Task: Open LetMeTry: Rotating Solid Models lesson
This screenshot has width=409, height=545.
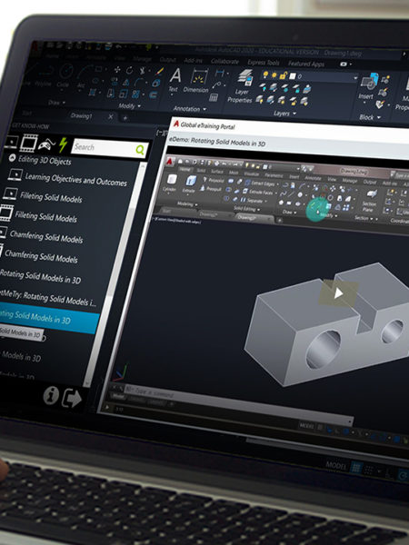Action: (48, 298)
